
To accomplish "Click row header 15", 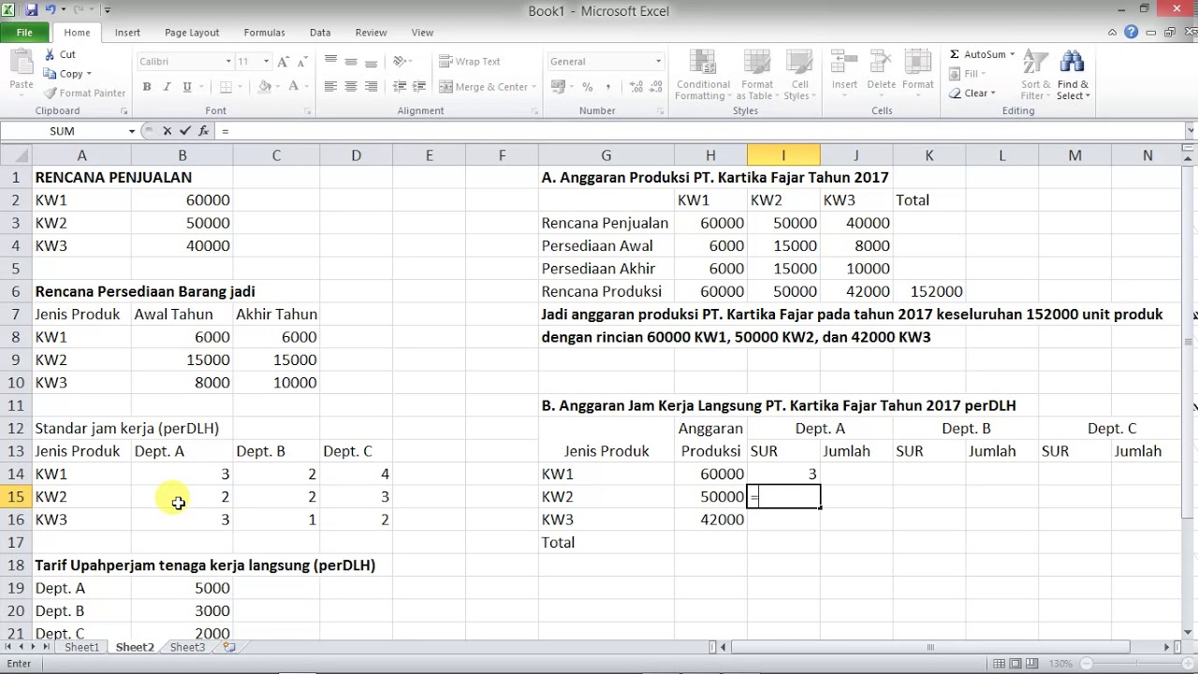I will point(15,496).
